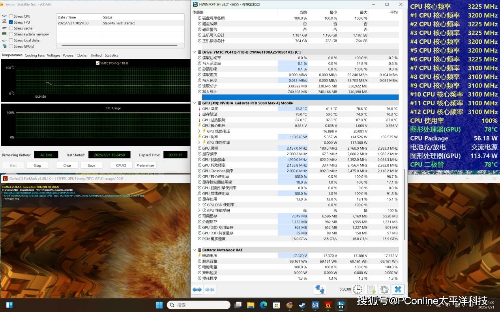The image size is (500, 312).
Task: Uncheck the Stress FPU checkbox
Action: [11, 22]
